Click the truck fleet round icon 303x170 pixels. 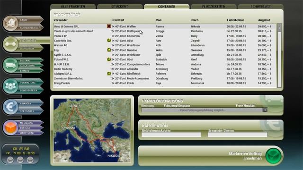[10, 65]
